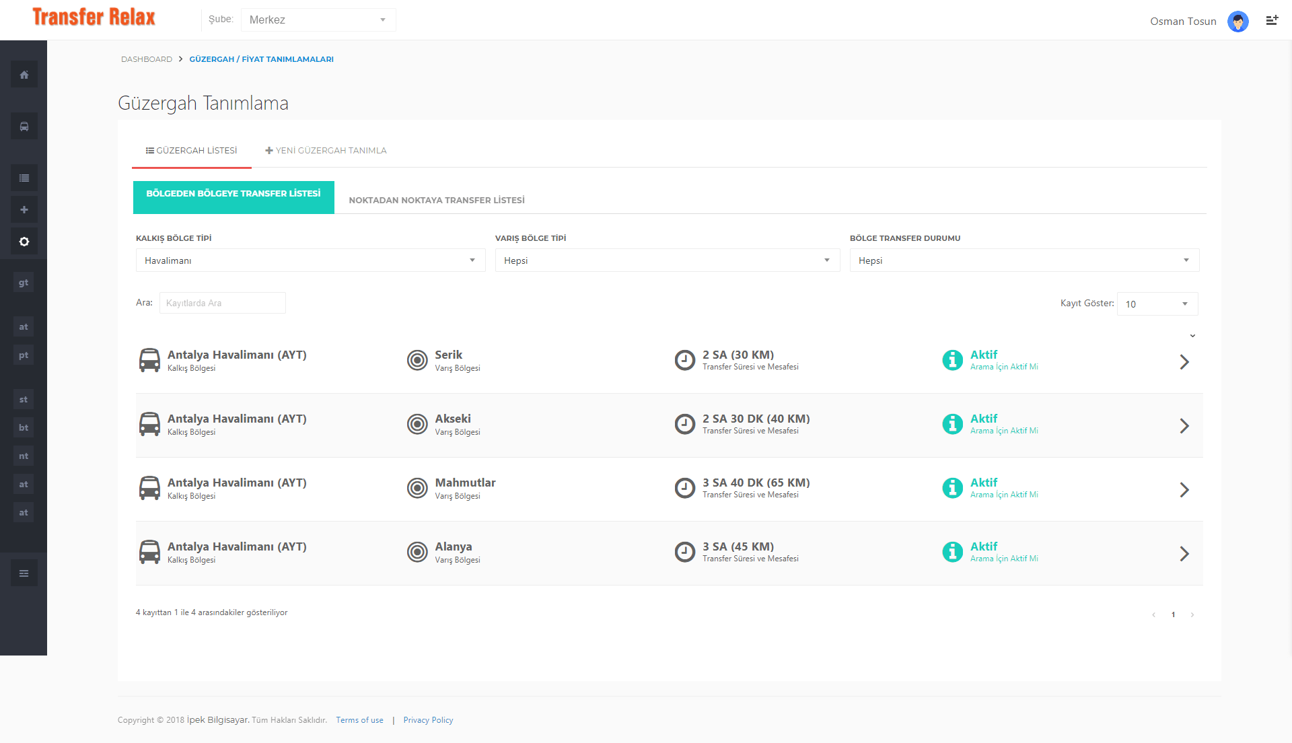Click the small sort chevron above list
Viewport: 1292px width, 743px height.
pos(1192,336)
